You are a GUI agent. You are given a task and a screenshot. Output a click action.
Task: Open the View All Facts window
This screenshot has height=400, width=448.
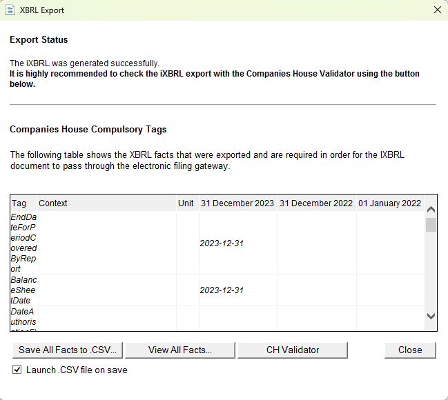click(180, 350)
